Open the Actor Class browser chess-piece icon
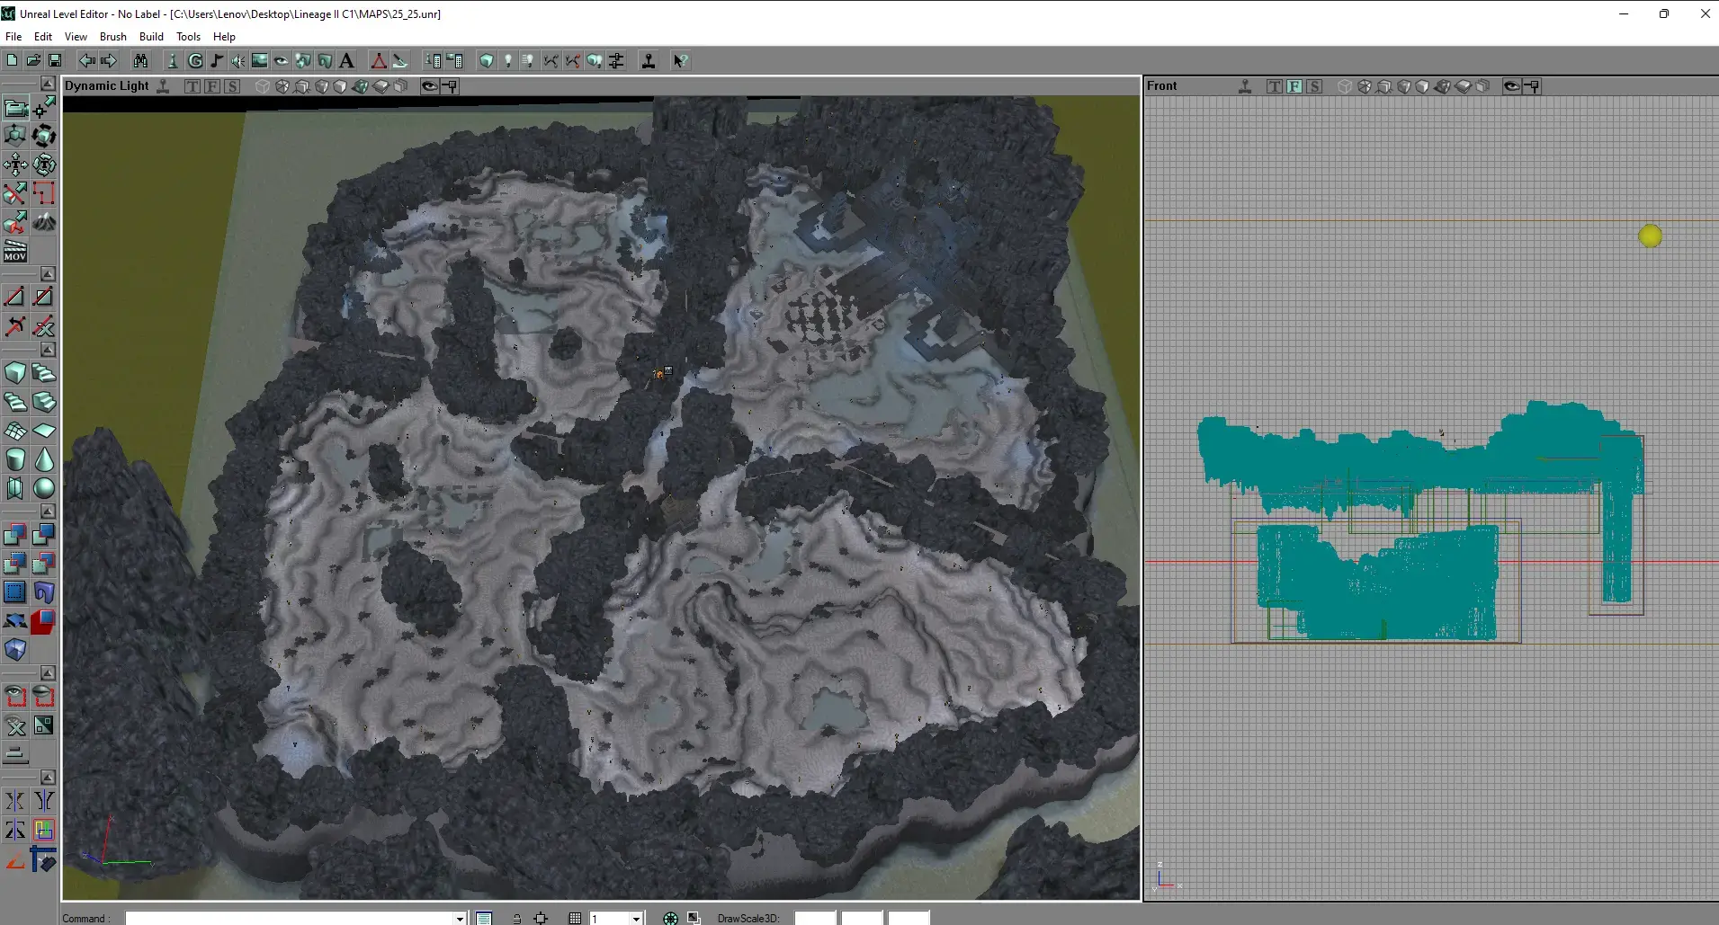The width and height of the screenshot is (1719, 925). pyautogui.click(x=172, y=61)
